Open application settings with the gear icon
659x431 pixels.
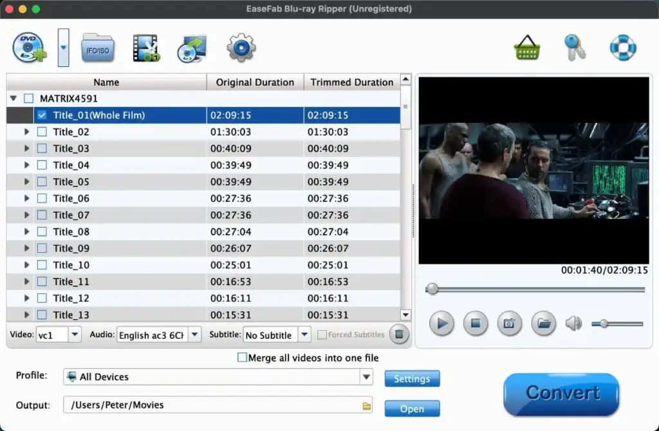tap(240, 47)
